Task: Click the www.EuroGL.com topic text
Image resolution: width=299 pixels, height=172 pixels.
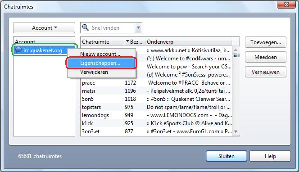Action: [x=189, y=131]
